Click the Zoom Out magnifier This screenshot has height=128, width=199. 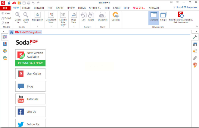(x=26, y=18)
